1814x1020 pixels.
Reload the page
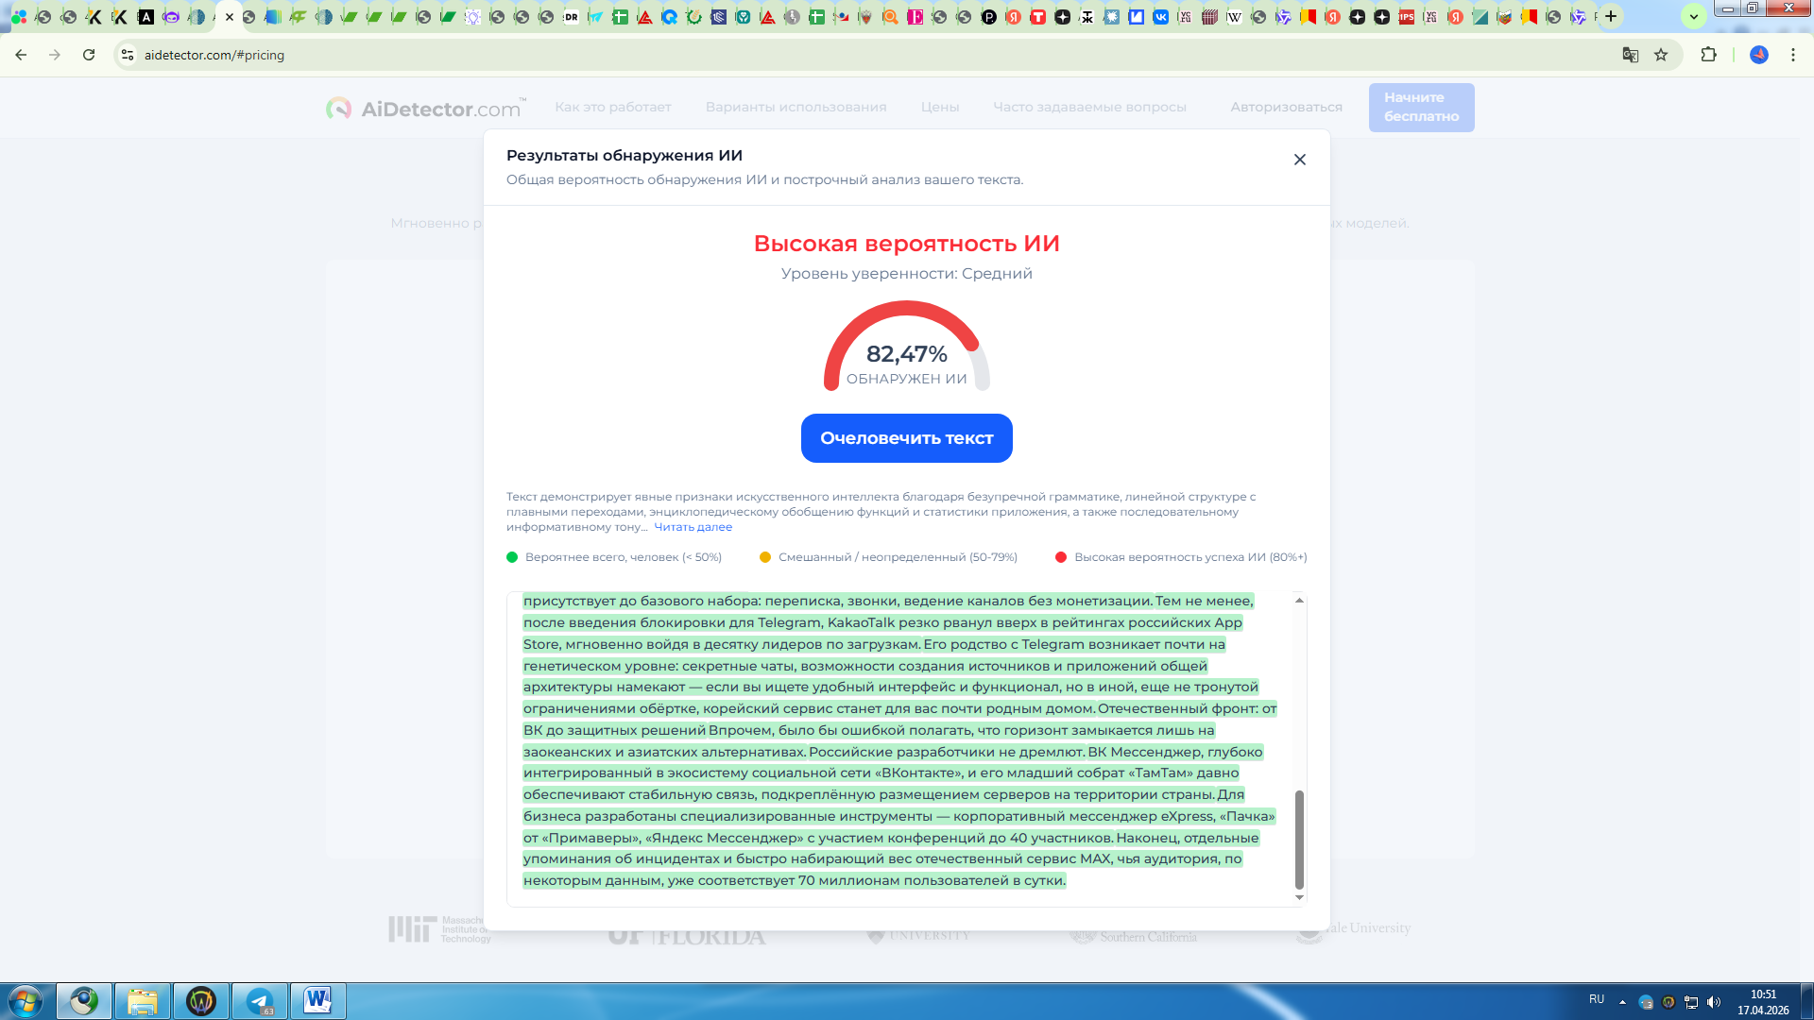tap(89, 55)
